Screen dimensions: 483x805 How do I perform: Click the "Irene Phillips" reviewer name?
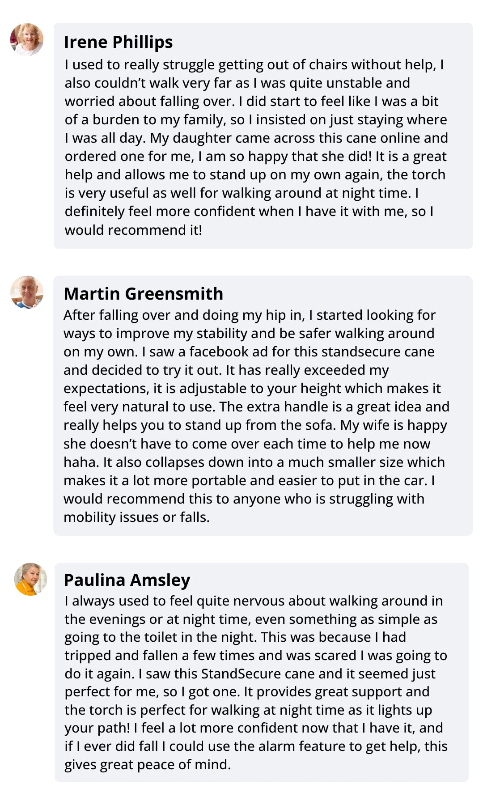click(x=118, y=42)
